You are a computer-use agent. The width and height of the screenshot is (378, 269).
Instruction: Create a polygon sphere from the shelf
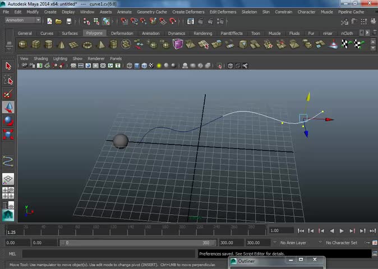(23, 45)
